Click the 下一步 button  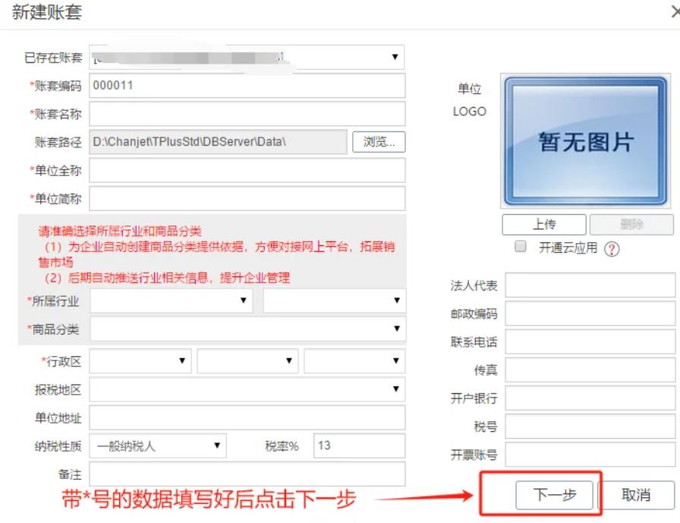(x=555, y=495)
